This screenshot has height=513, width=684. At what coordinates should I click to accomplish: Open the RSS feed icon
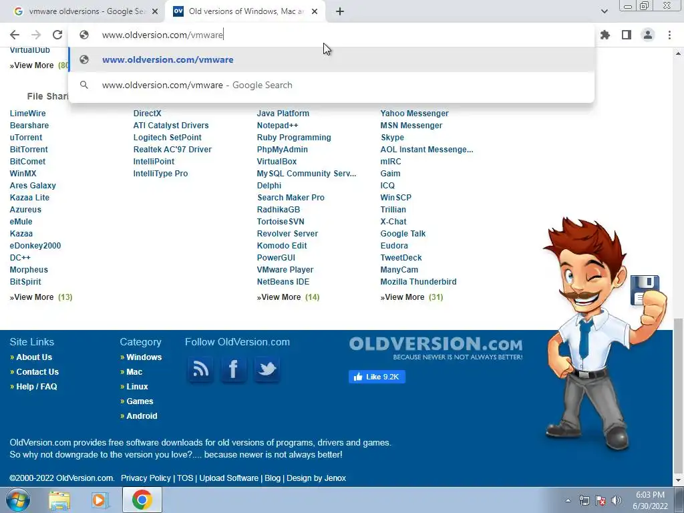(200, 369)
